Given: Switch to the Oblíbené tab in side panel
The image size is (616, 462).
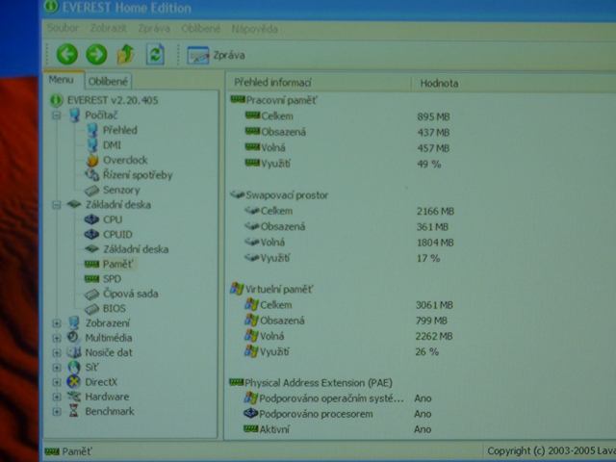Looking at the screenshot, I should tap(108, 81).
